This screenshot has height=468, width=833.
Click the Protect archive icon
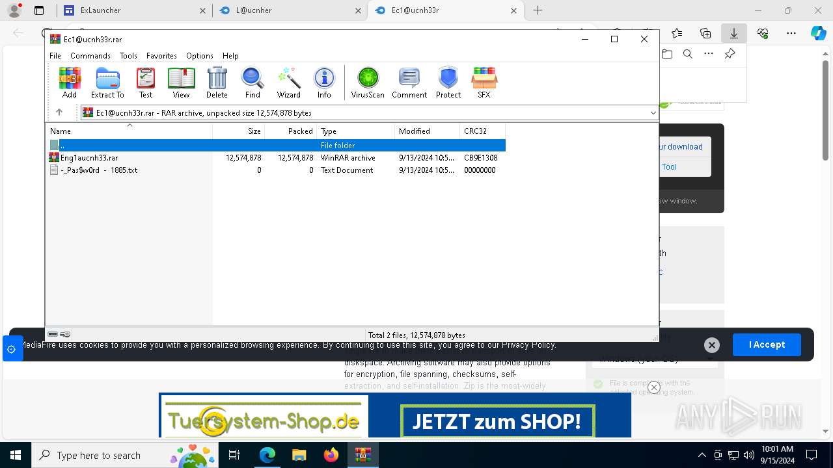[448, 83]
